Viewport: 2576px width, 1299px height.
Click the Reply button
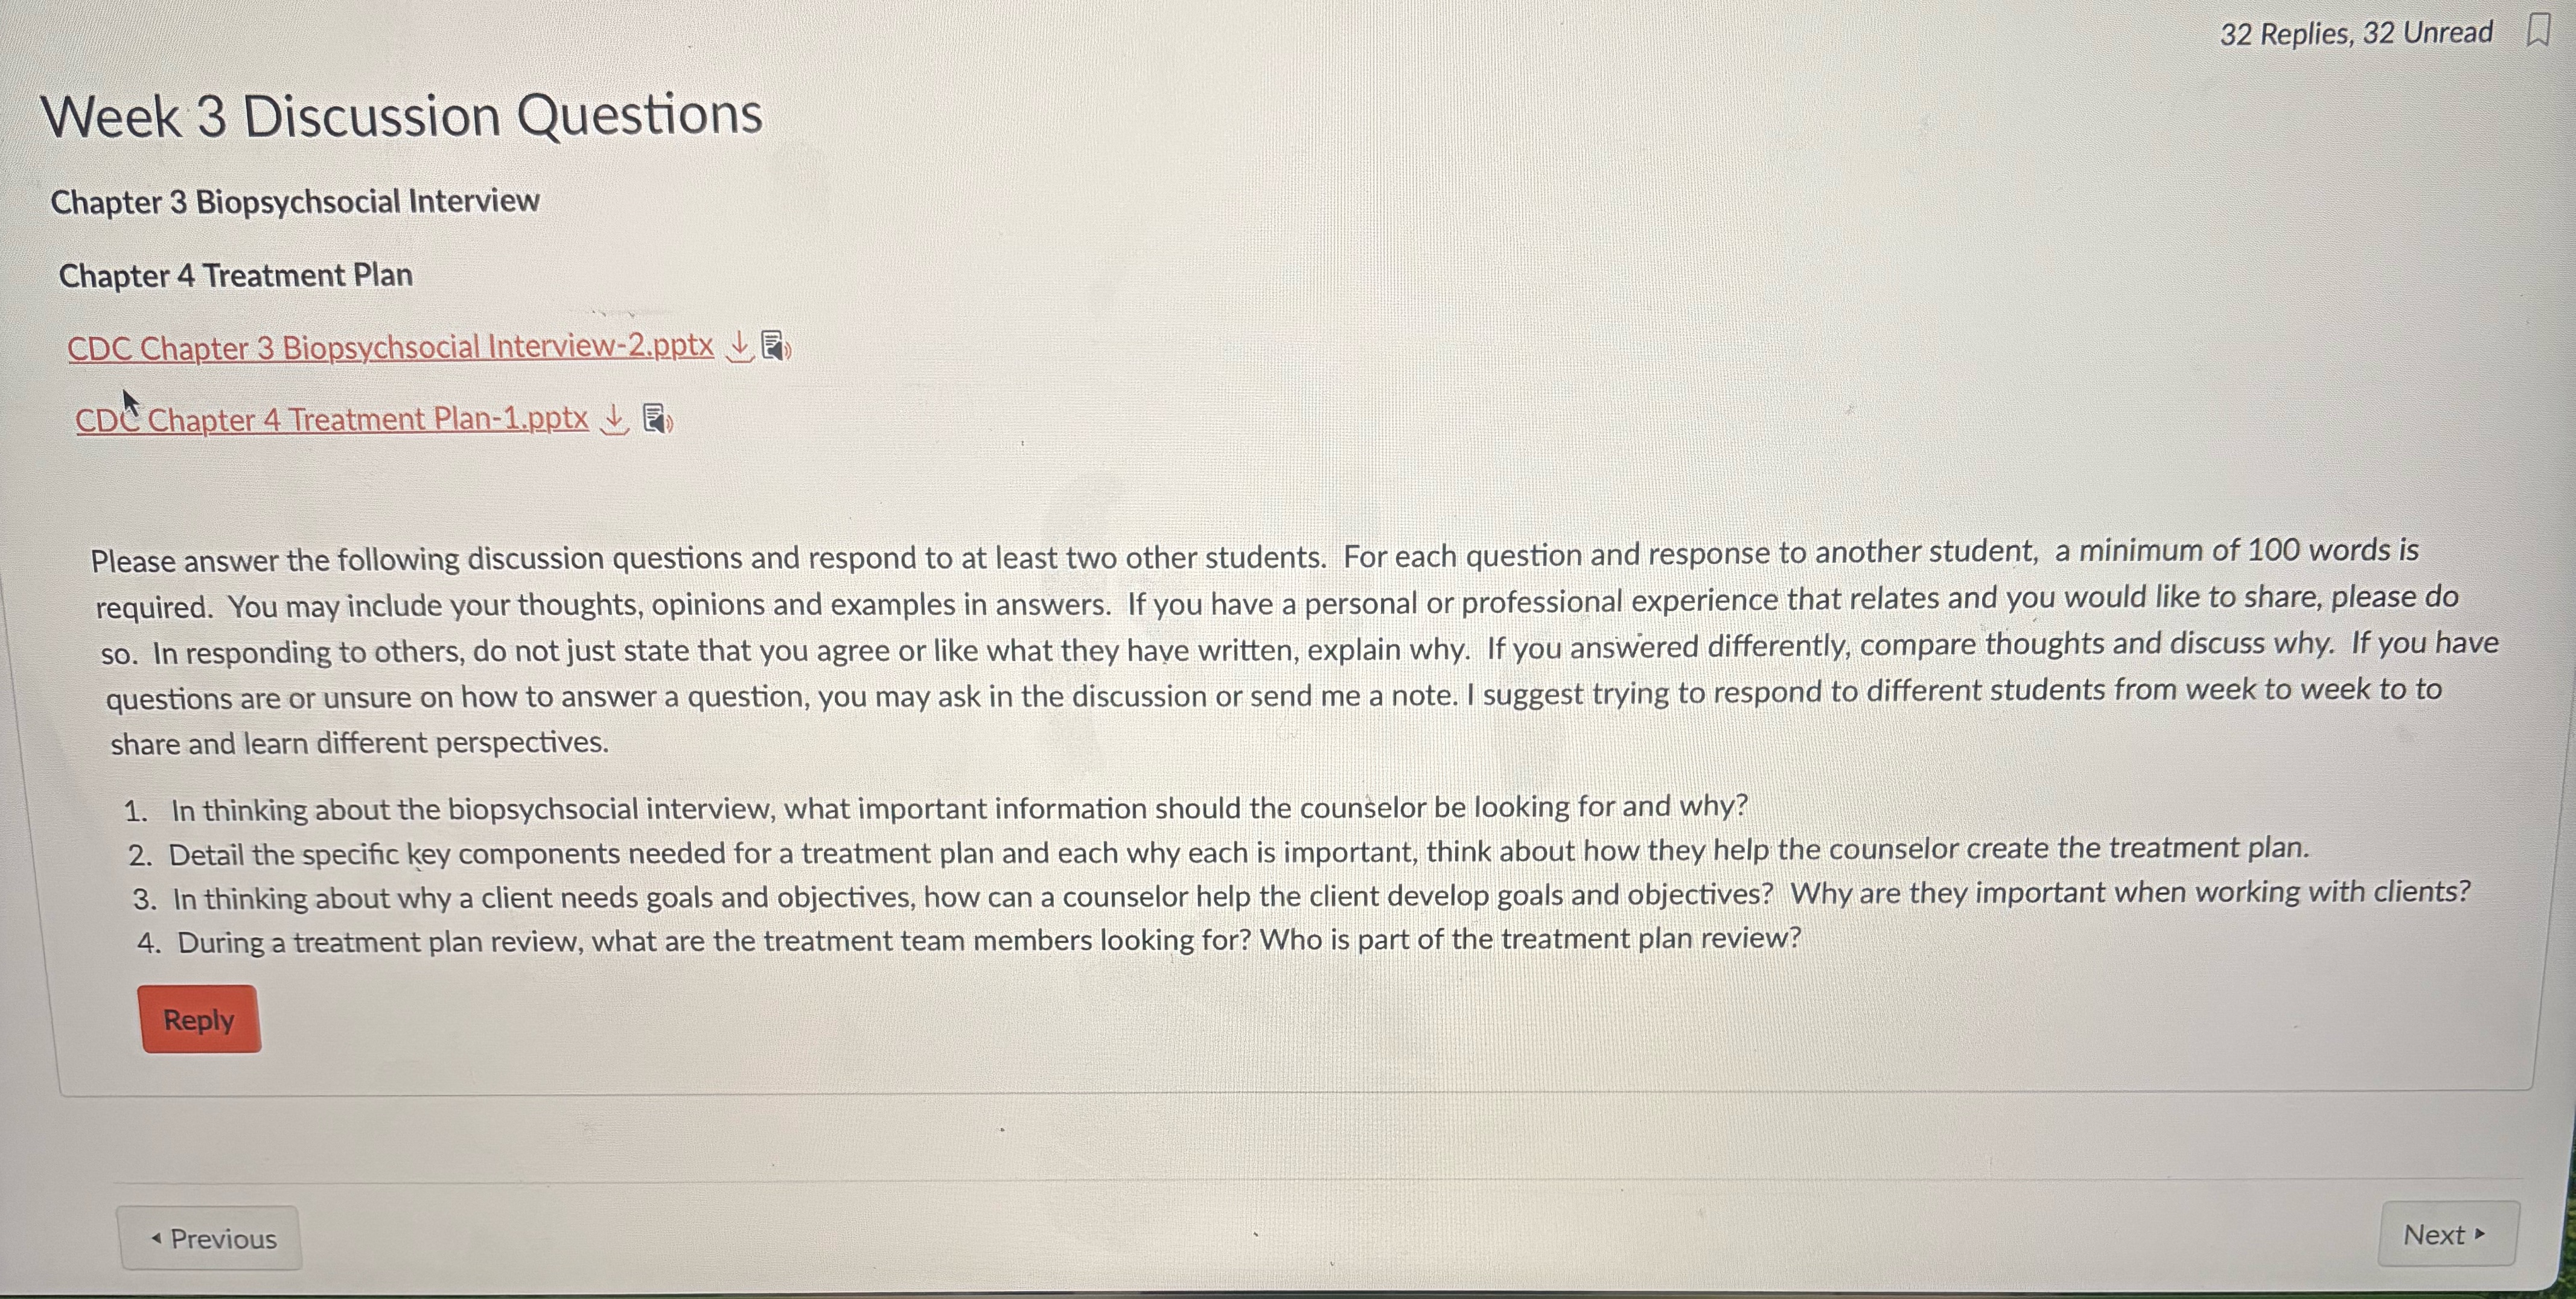(199, 1019)
